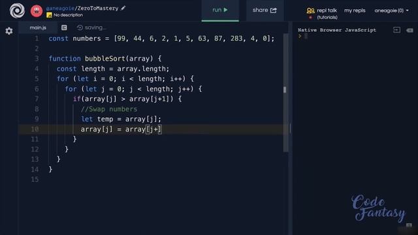Open the repl talk link
Viewport: 418px width, 235px height.
pos(327,10)
